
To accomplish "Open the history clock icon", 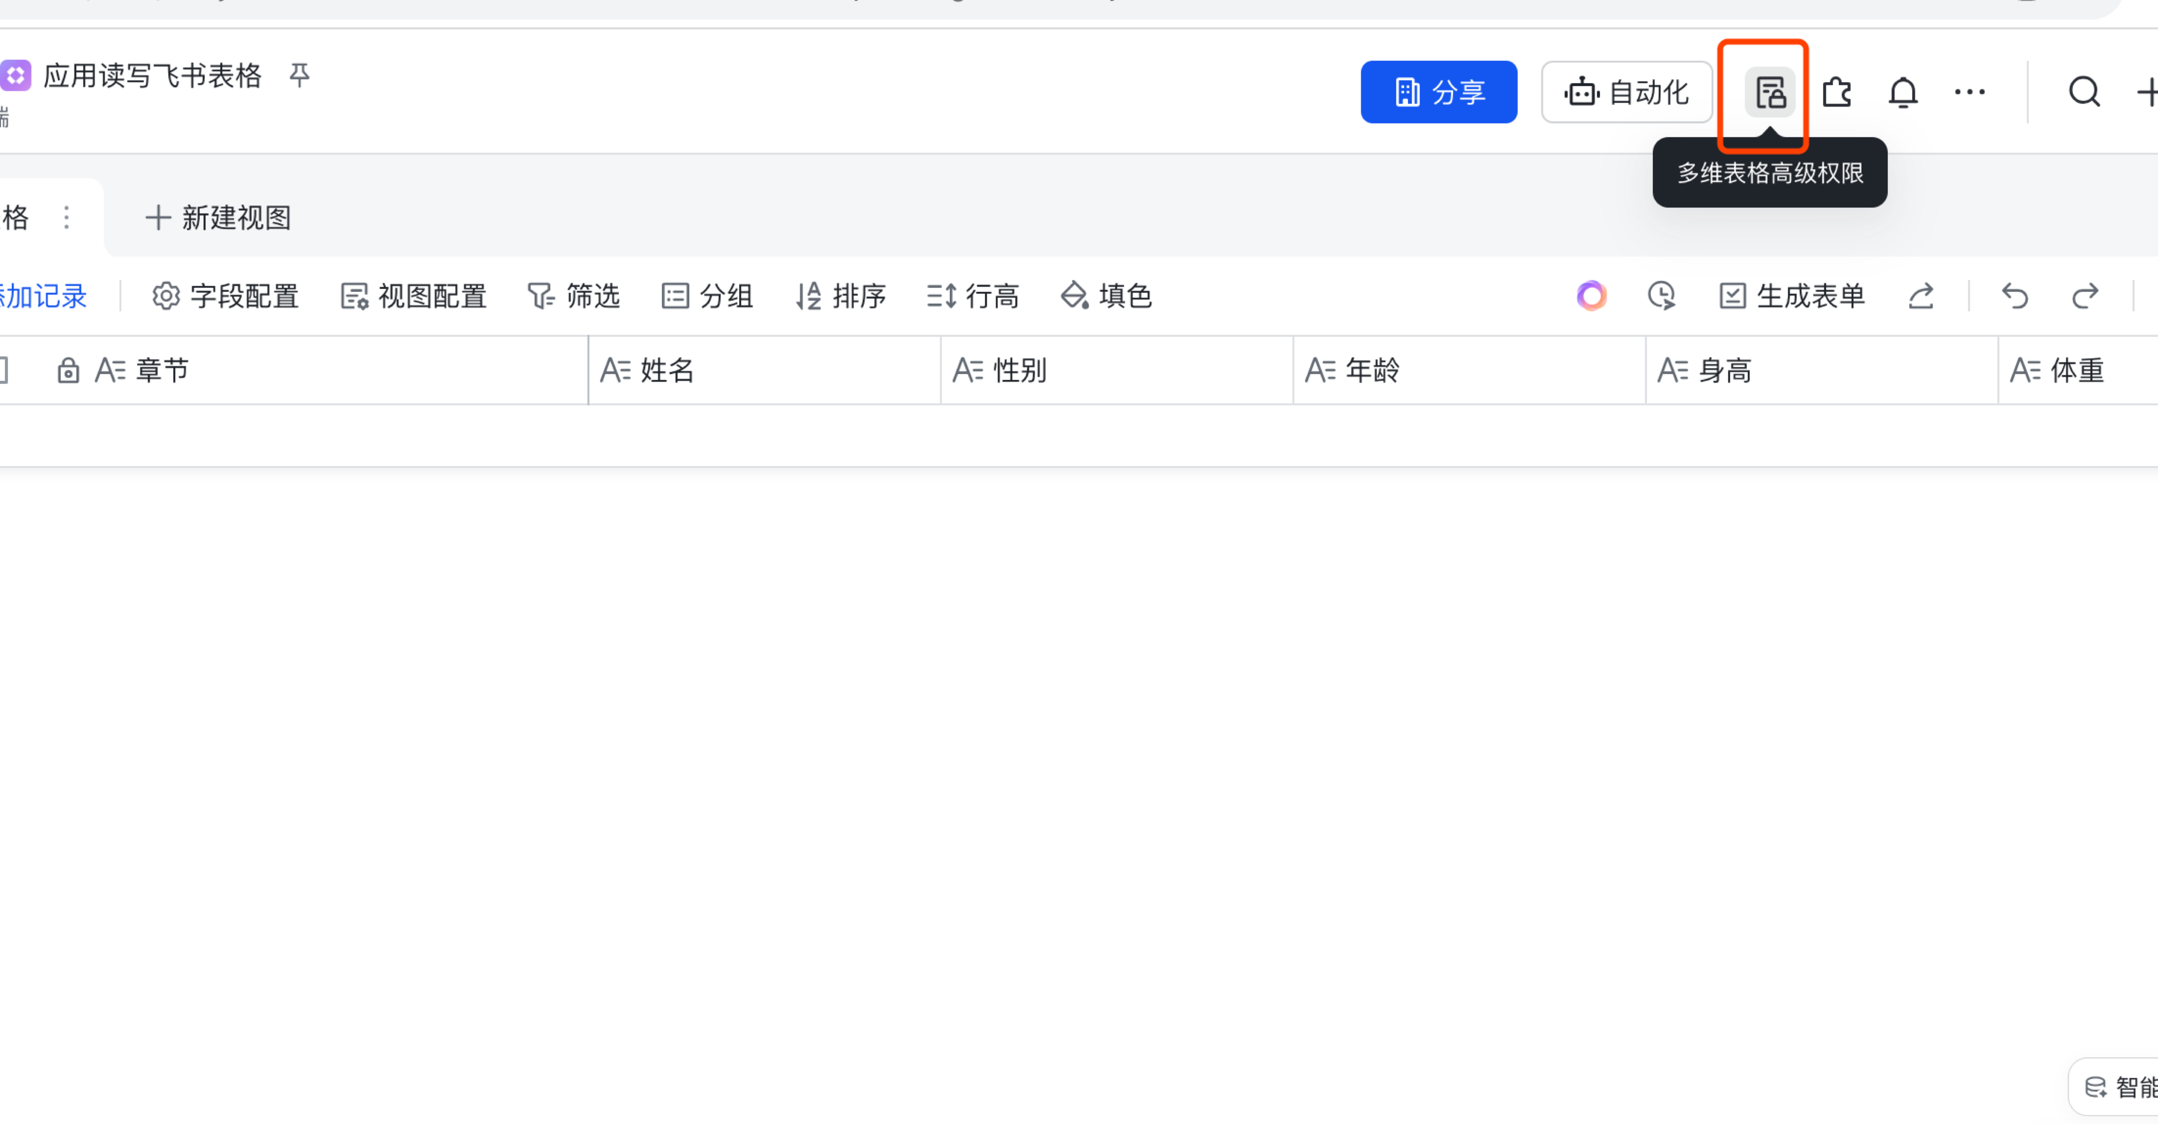I will pos(1660,296).
